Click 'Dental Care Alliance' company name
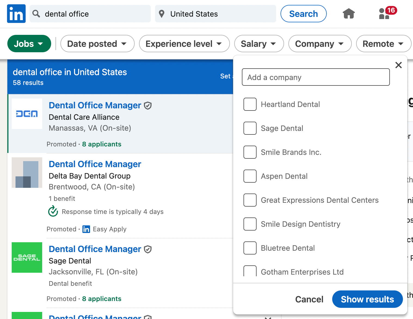The width and height of the screenshot is (413, 319). click(84, 117)
